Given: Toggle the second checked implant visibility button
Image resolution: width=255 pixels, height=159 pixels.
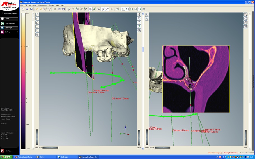Looking at the screenshot, I should (107, 9).
